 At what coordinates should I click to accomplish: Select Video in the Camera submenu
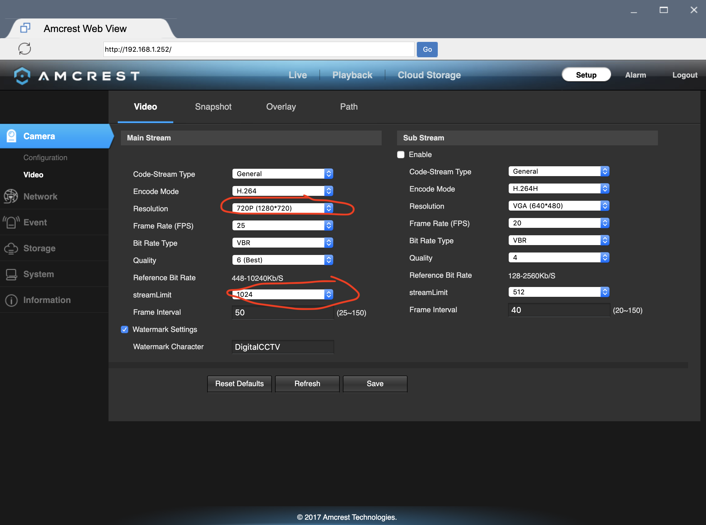click(33, 175)
